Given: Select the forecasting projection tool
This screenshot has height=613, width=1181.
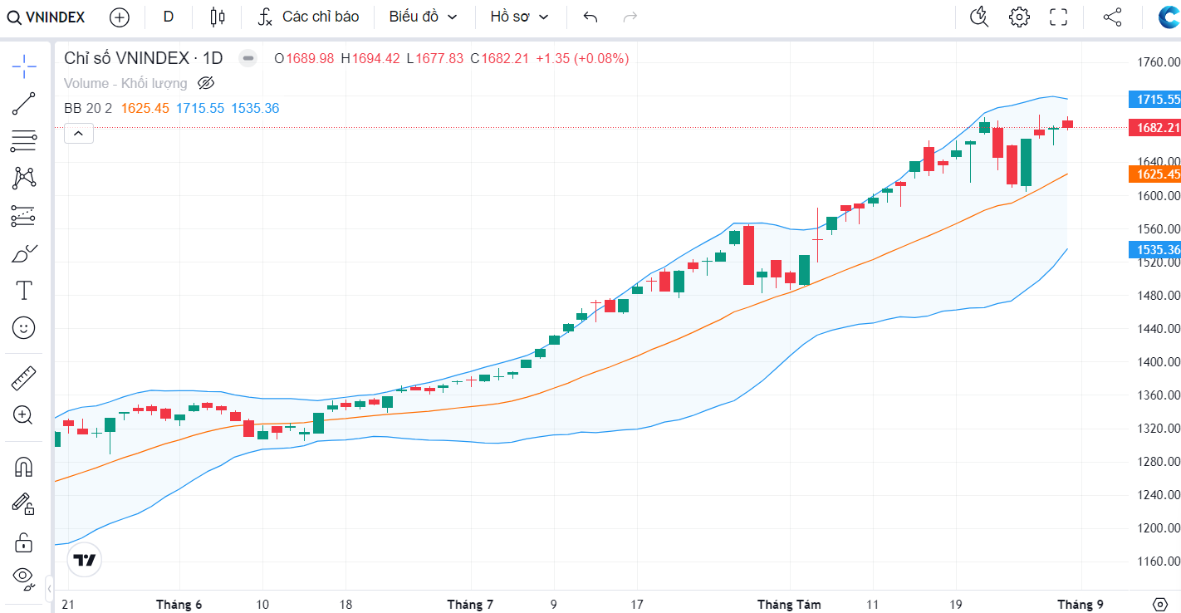Looking at the screenshot, I should pyautogui.click(x=24, y=216).
